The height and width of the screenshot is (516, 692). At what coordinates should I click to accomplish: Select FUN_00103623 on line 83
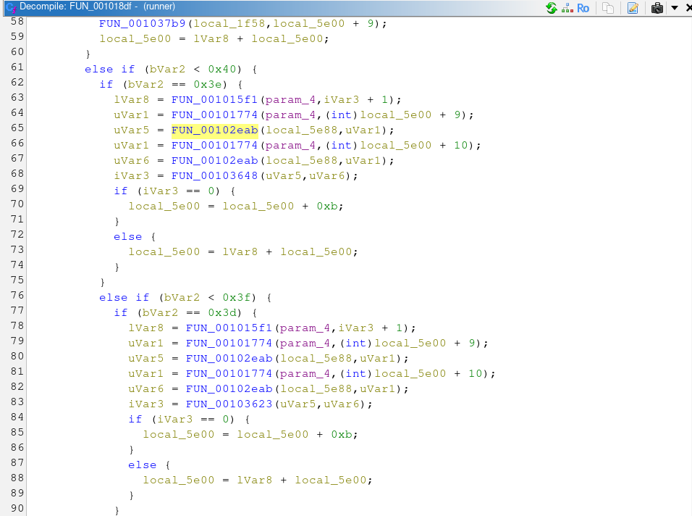[x=229, y=404]
